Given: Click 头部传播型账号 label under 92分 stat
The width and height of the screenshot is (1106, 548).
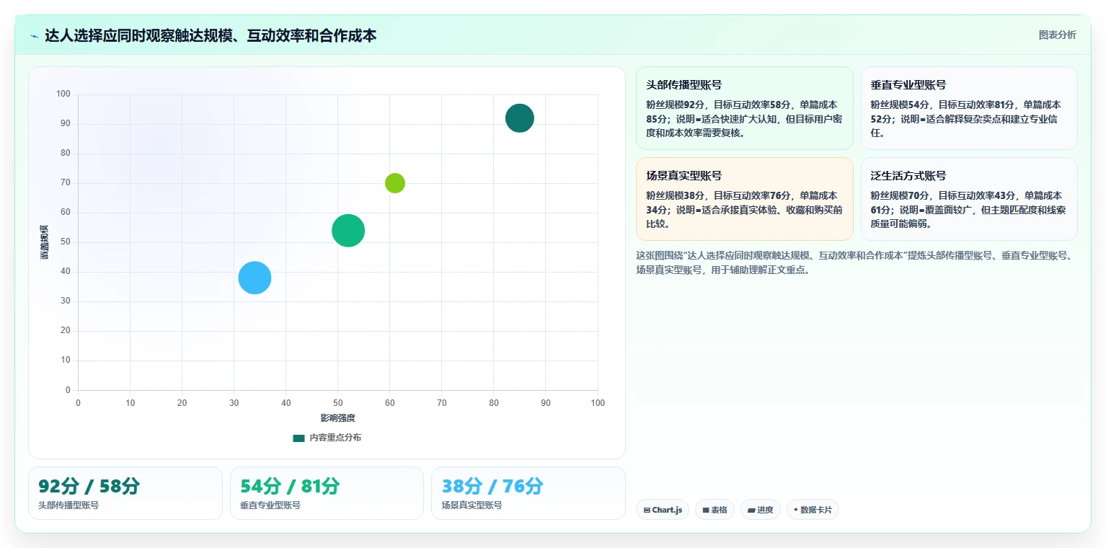Looking at the screenshot, I should click(68, 505).
